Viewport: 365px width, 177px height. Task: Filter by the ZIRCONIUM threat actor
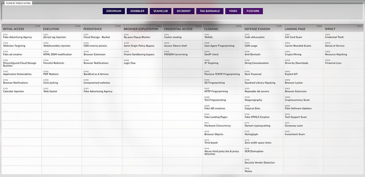[114, 11]
